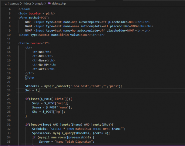Click line number 23 in the gutter
185x146 pixels.
click(9, 90)
